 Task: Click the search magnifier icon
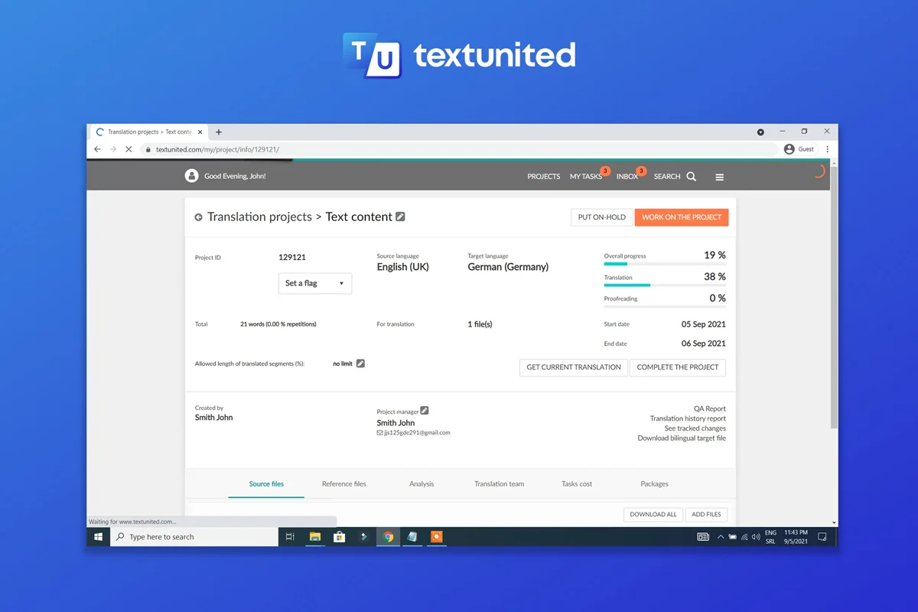[x=692, y=177]
